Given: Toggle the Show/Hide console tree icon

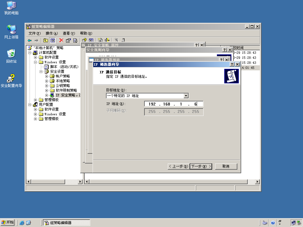Looking at the screenshot, I should pos(53,40).
